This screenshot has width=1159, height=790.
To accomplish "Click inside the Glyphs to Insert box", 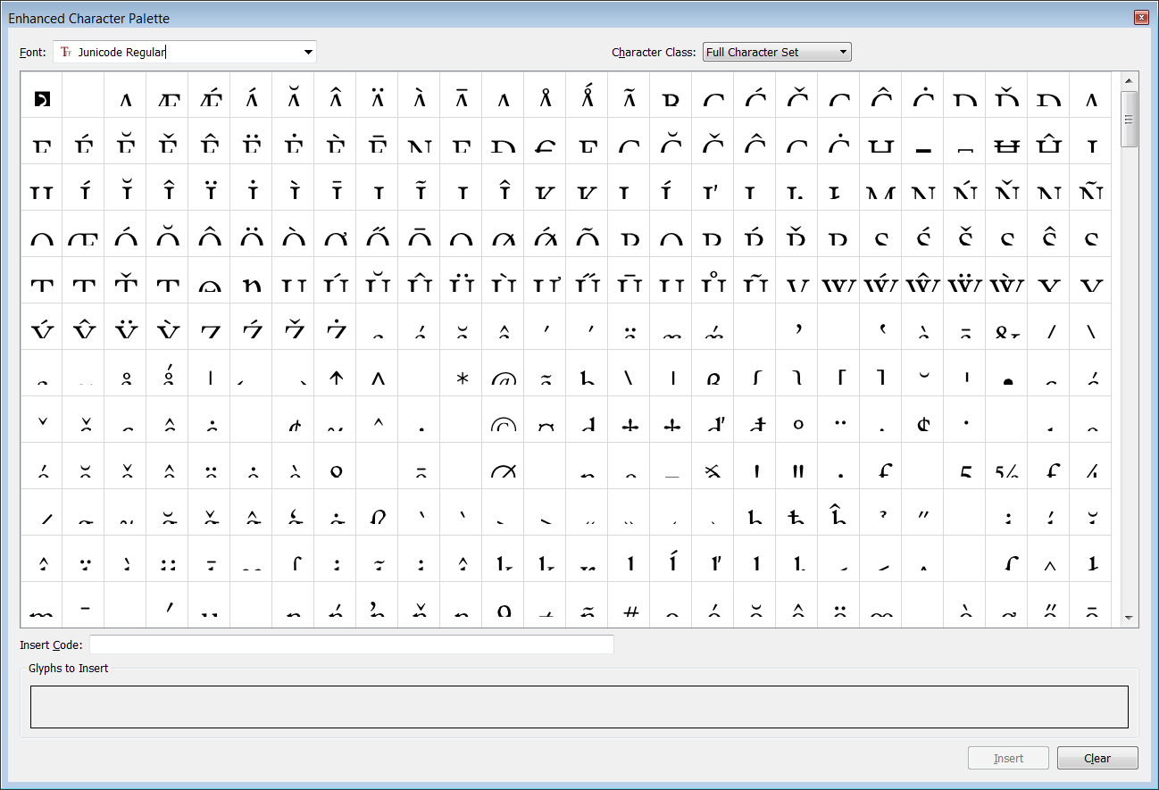I will tap(579, 707).
